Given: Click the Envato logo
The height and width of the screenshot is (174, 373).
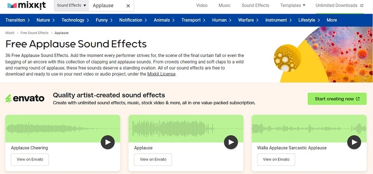Looking at the screenshot, I should [x=25, y=98].
